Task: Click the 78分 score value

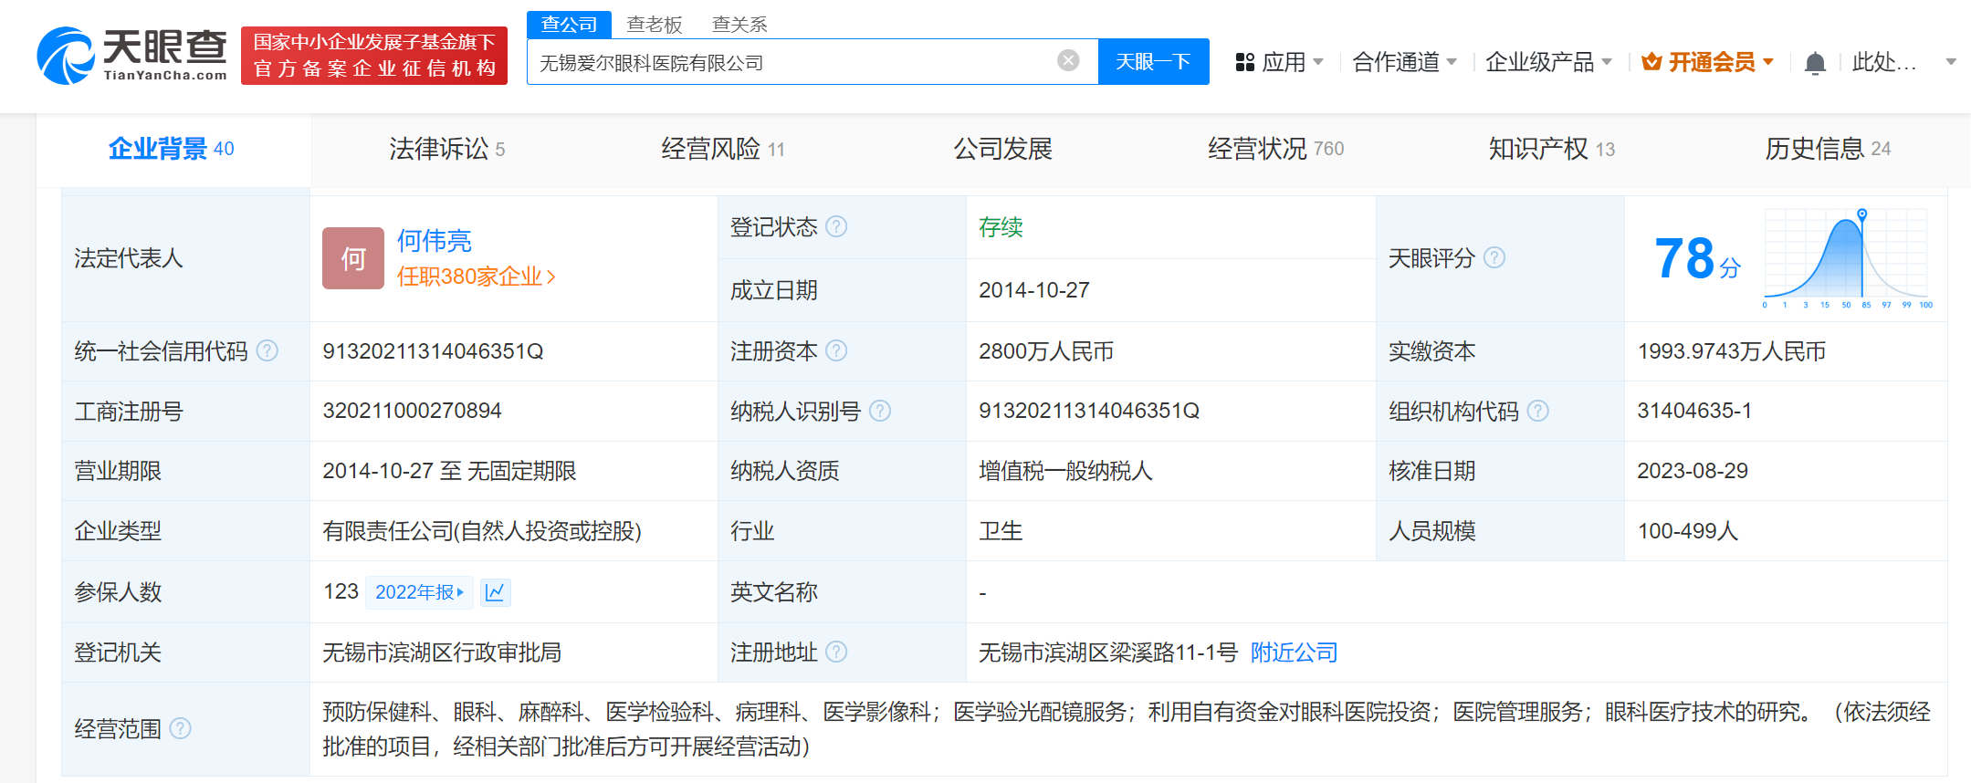Action: point(1697,259)
